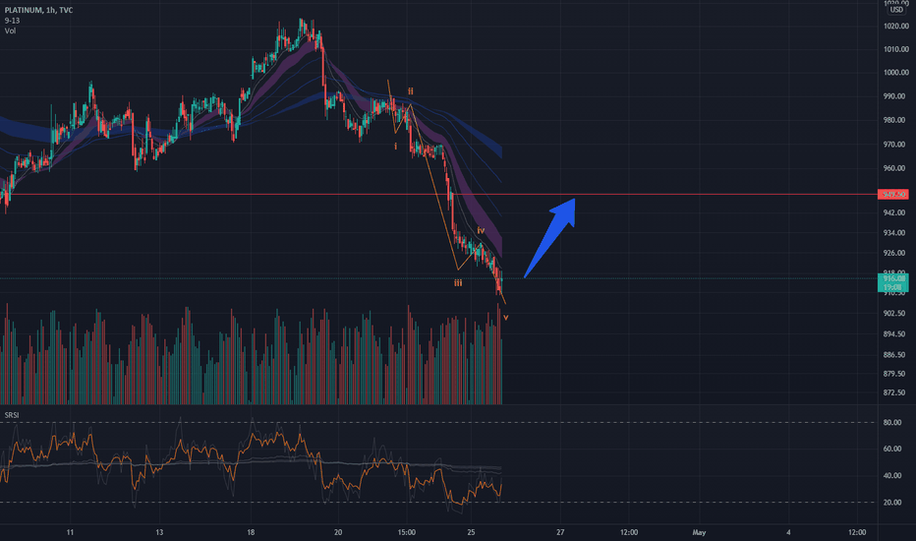Select the Vol indicator label
The width and height of the screenshot is (916, 541).
pos(10,31)
